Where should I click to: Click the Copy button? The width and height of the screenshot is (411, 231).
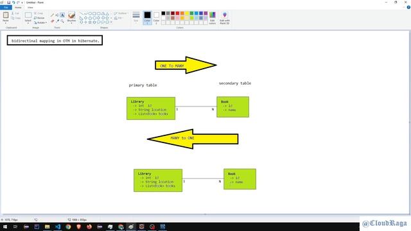coord(16,18)
